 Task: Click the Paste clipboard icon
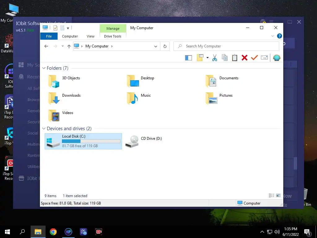[x=235, y=58]
